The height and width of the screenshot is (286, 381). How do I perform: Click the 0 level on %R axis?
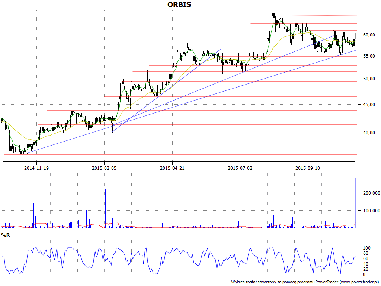point(364,274)
